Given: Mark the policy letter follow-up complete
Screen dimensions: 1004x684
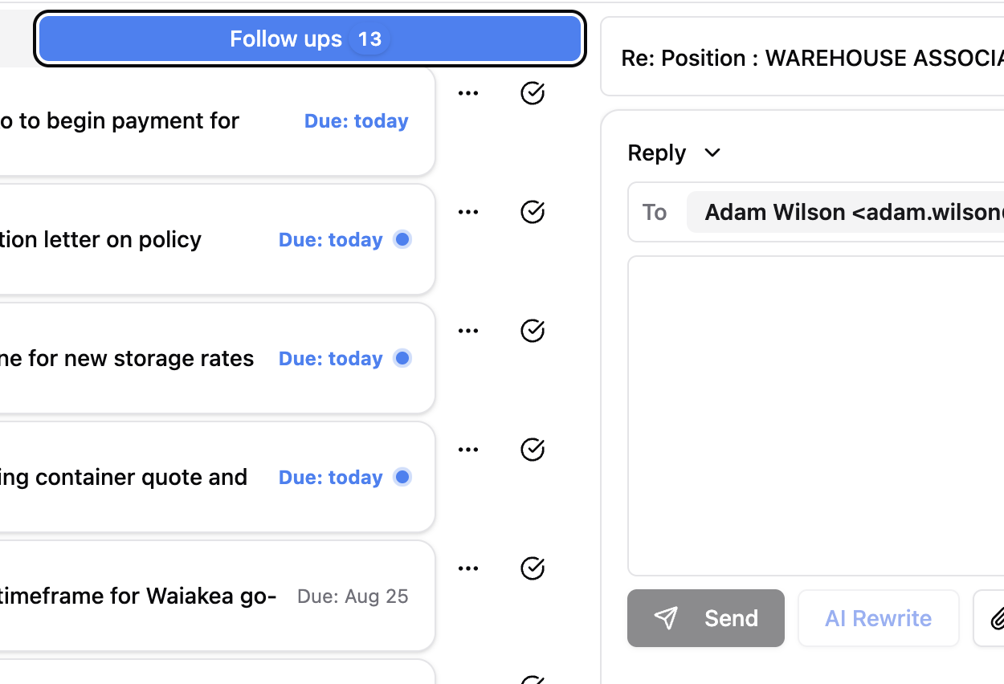Looking at the screenshot, I should [533, 212].
